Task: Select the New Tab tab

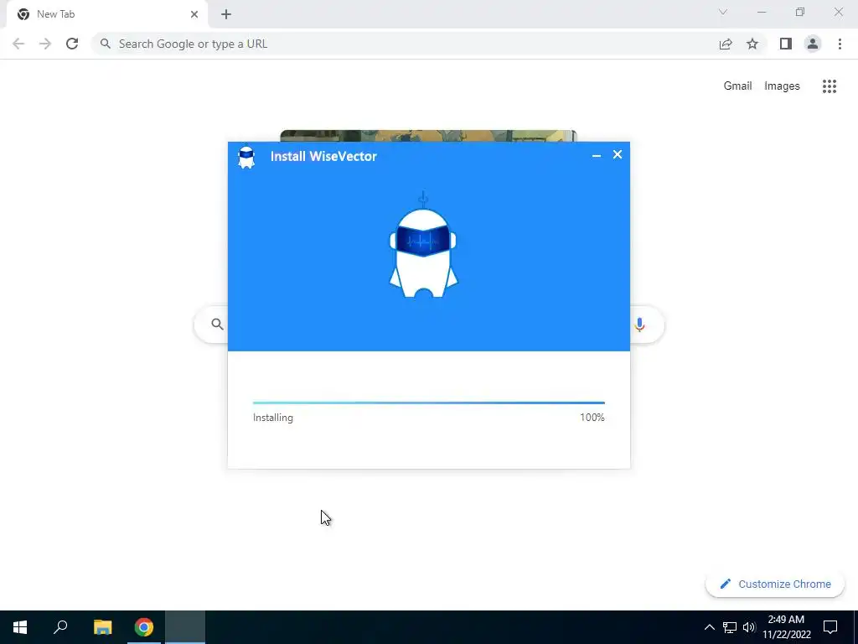Action: 107,14
